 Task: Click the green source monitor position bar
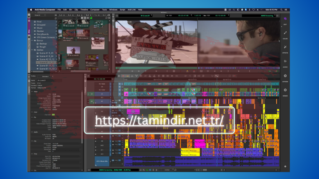[x=156, y=68]
